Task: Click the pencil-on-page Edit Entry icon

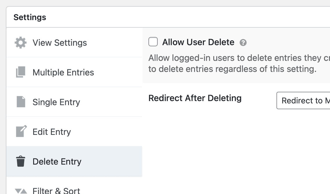Action: coord(21,131)
